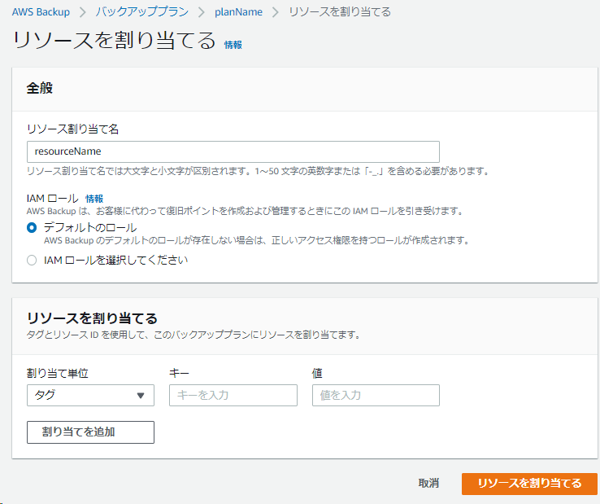Choose the IAM ロールを選択してください radio option
The width and height of the screenshot is (600, 504).
point(32,261)
